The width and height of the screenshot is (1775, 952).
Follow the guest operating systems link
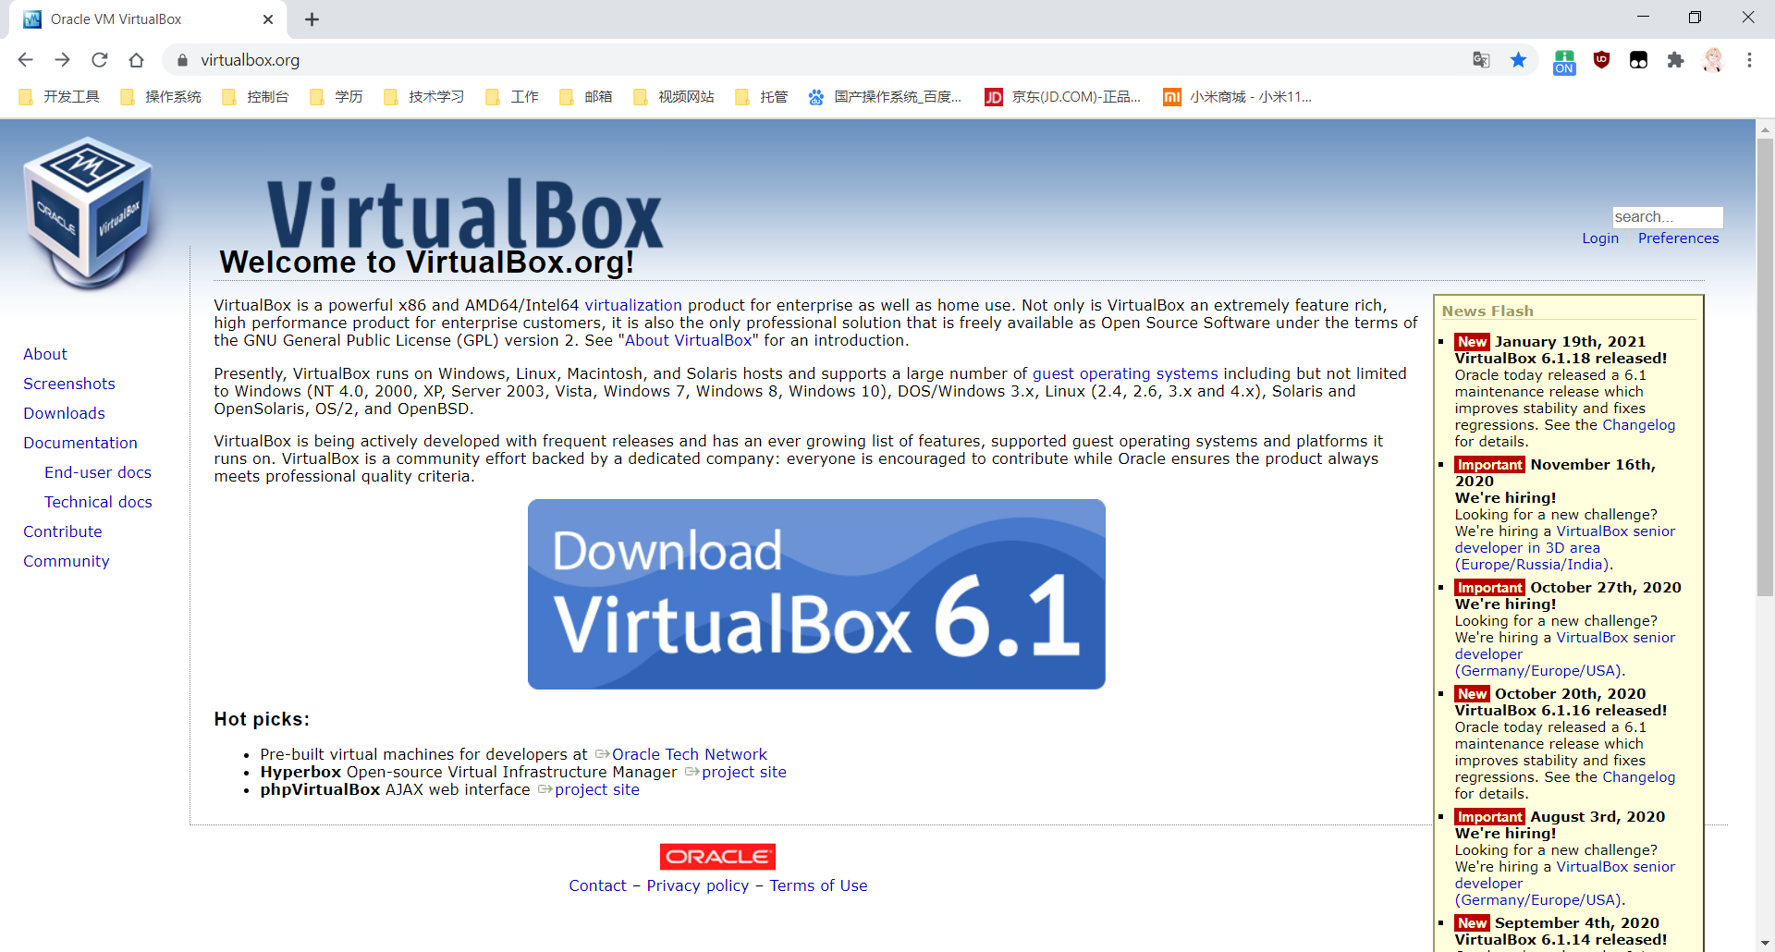(x=1125, y=373)
